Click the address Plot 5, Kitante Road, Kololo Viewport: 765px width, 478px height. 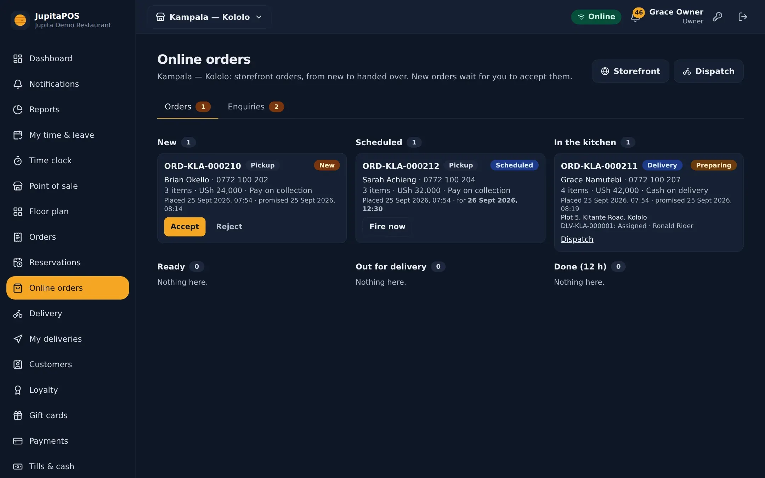click(x=603, y=217)
